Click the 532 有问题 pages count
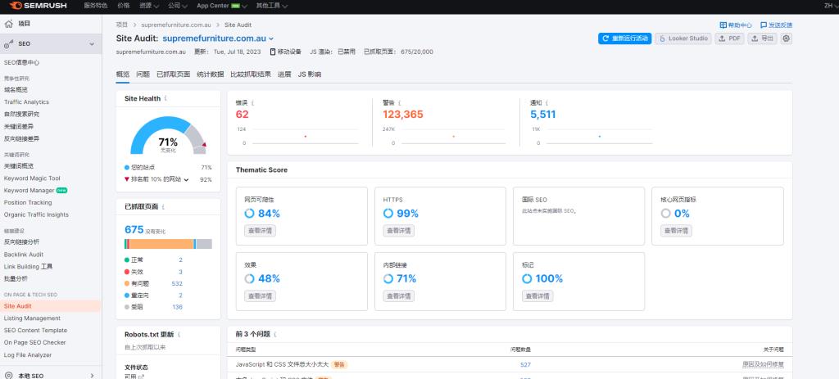Screen dimensions: 839x379 click(177, 284)
